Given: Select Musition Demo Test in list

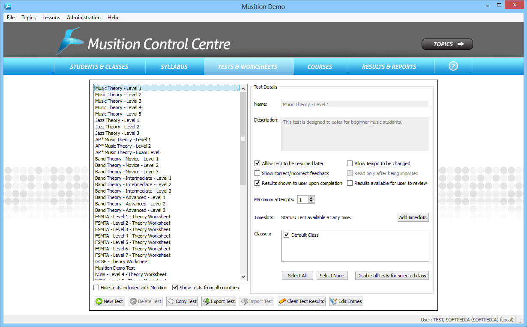Looking at the screenshot, I should point(167,268).
